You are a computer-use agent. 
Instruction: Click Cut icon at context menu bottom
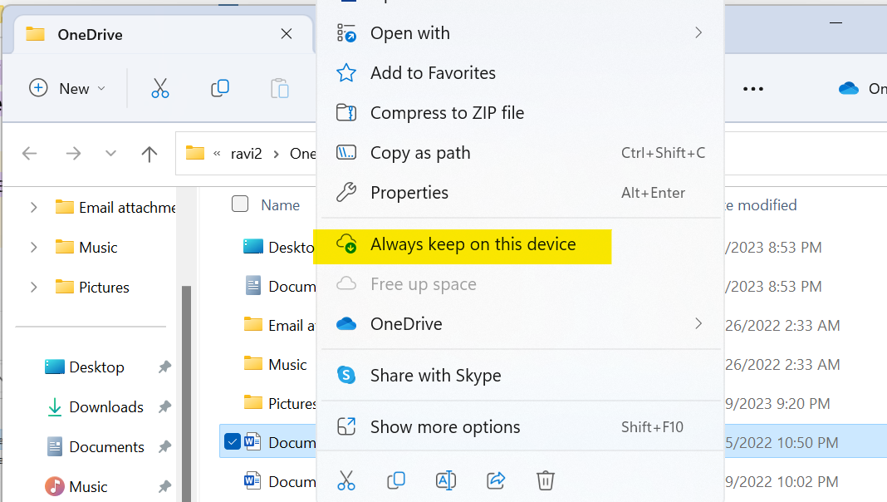click(346, 480)
